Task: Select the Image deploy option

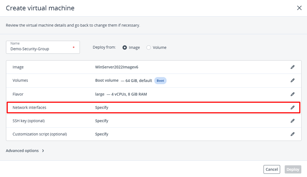Action: click(x=125, y=47)
